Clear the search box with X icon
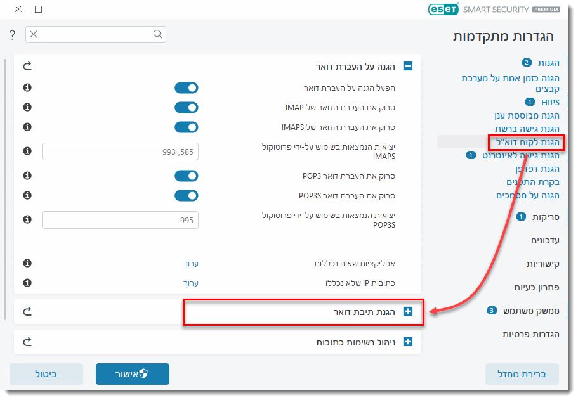The image size is (578, 400). pyautogui.click(x=34, y=34)
